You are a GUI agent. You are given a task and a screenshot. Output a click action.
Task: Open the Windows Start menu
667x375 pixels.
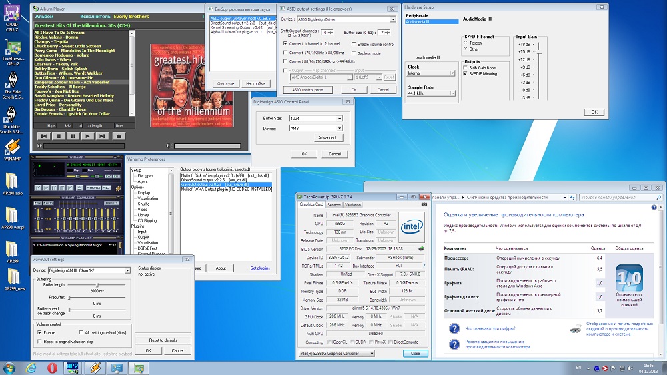[x=11, y=368]
